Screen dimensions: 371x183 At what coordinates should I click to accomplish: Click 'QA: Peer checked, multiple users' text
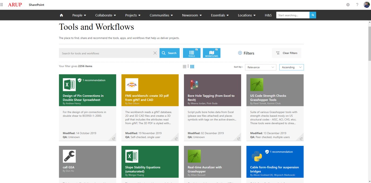click(270, 137)
